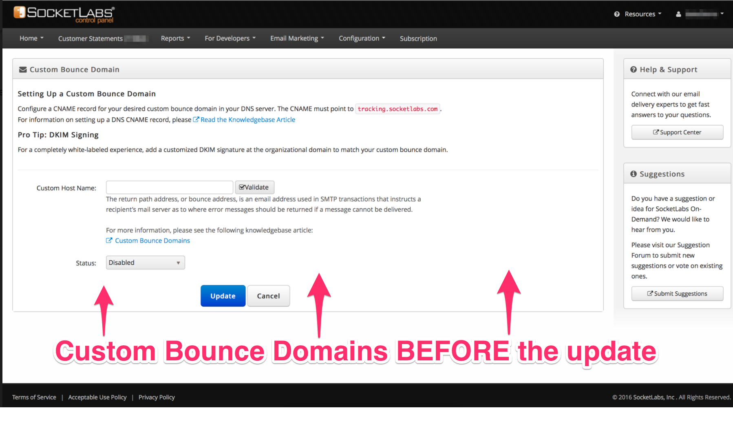Click the Resources question mark icon
The height and width of the screenshot is (424, 733).
[x=617, y=14]
